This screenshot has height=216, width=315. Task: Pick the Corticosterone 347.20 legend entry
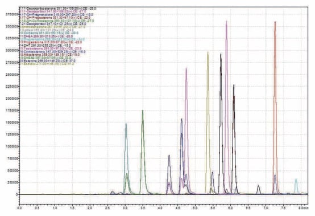pyautogui.click(x=52, y=51)
